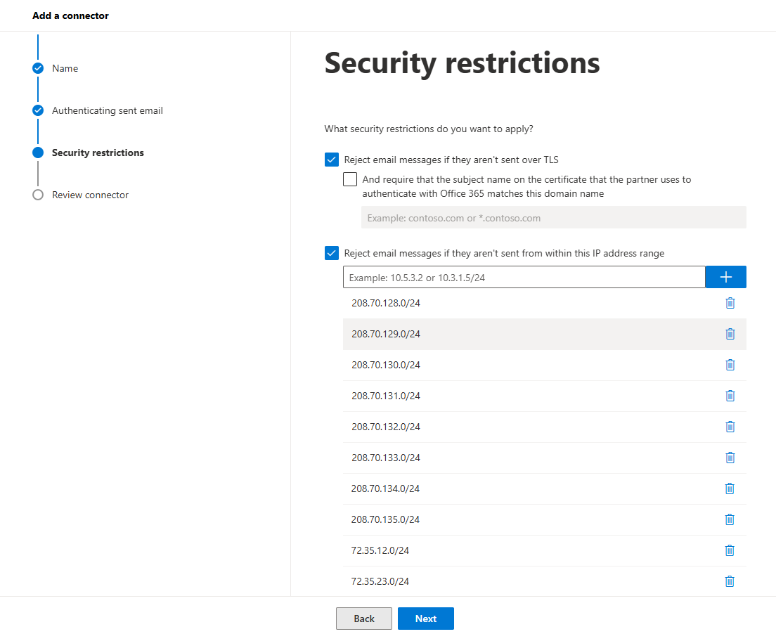
Task: Click the plus button to add IP address
Action: tap(725, 277)
